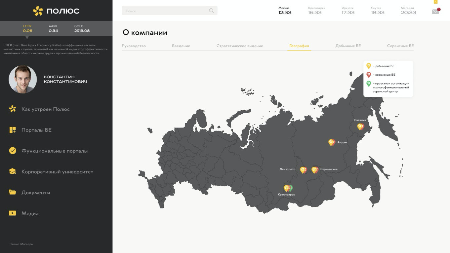This screenshot has height=253, width=450.
Task: Click the Константин Константинович user name
Action: pyautogui.click(x=65, y=79)
